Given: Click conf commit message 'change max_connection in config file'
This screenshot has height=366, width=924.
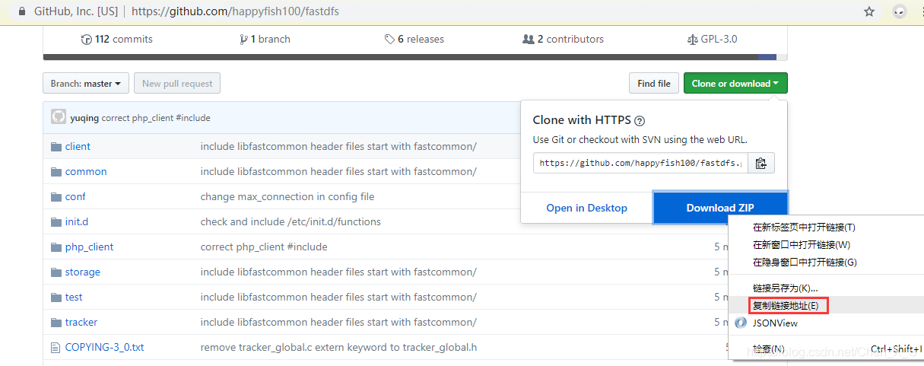Looking at the screenshot, I should coord(287,197).
